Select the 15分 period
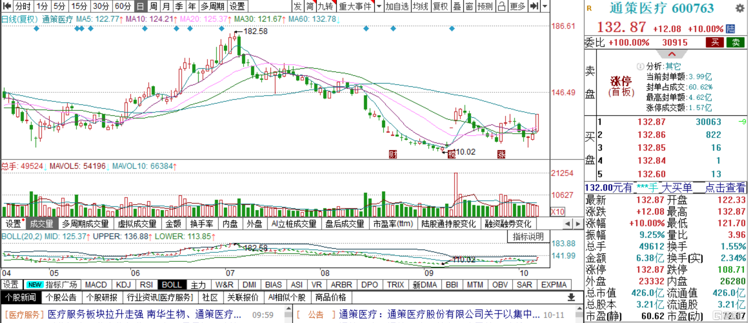 [79, 6]
